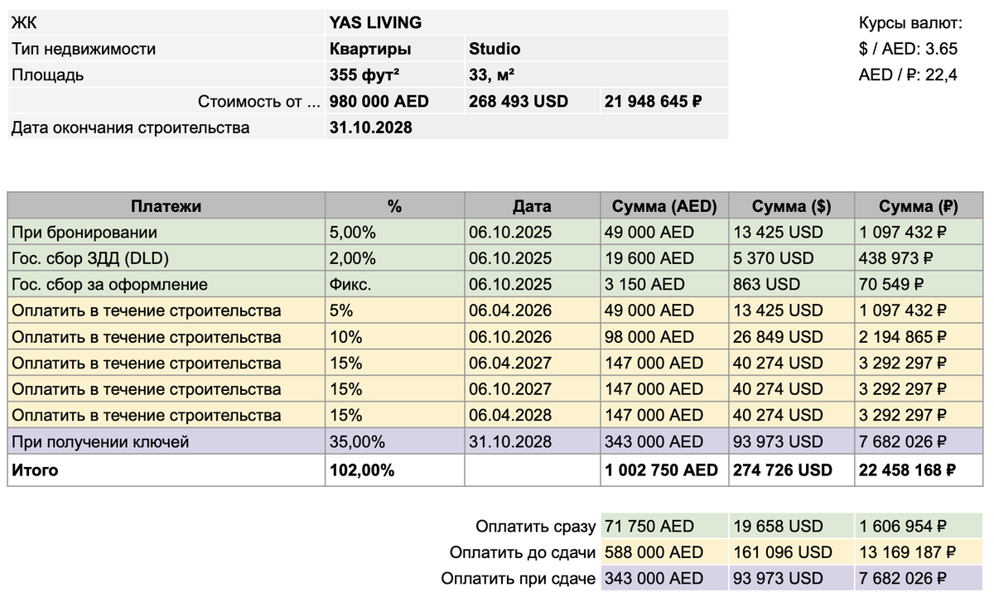This screenshot has height=602, width=994.
Task: Select the Дата column header
Action: tap(532, 206)
